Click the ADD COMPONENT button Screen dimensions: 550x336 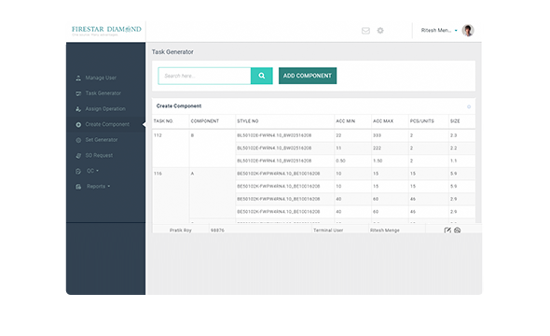tap(308, 76)
